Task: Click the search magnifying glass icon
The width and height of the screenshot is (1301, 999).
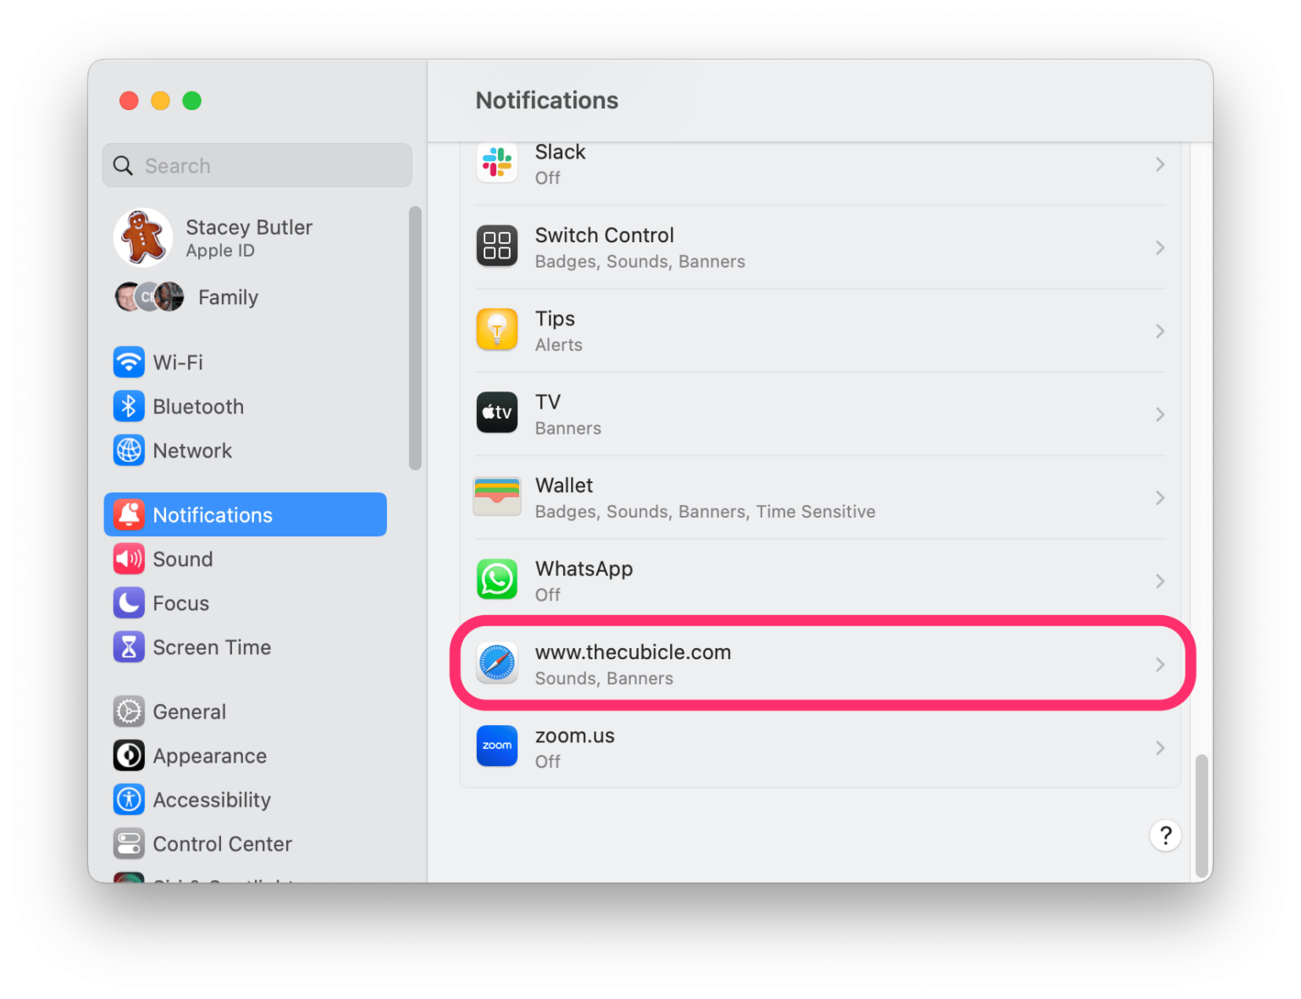Action: click(x=124, y=166)
